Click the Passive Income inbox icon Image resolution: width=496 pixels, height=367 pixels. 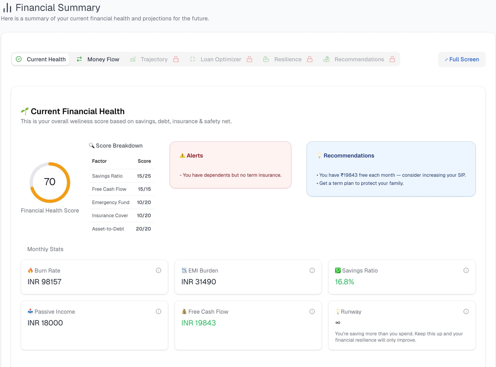pyautogui.click(x=30, y=311)
